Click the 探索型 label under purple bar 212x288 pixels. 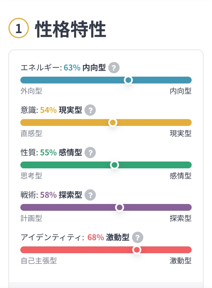pyautogui.click(x=181, y=218)
